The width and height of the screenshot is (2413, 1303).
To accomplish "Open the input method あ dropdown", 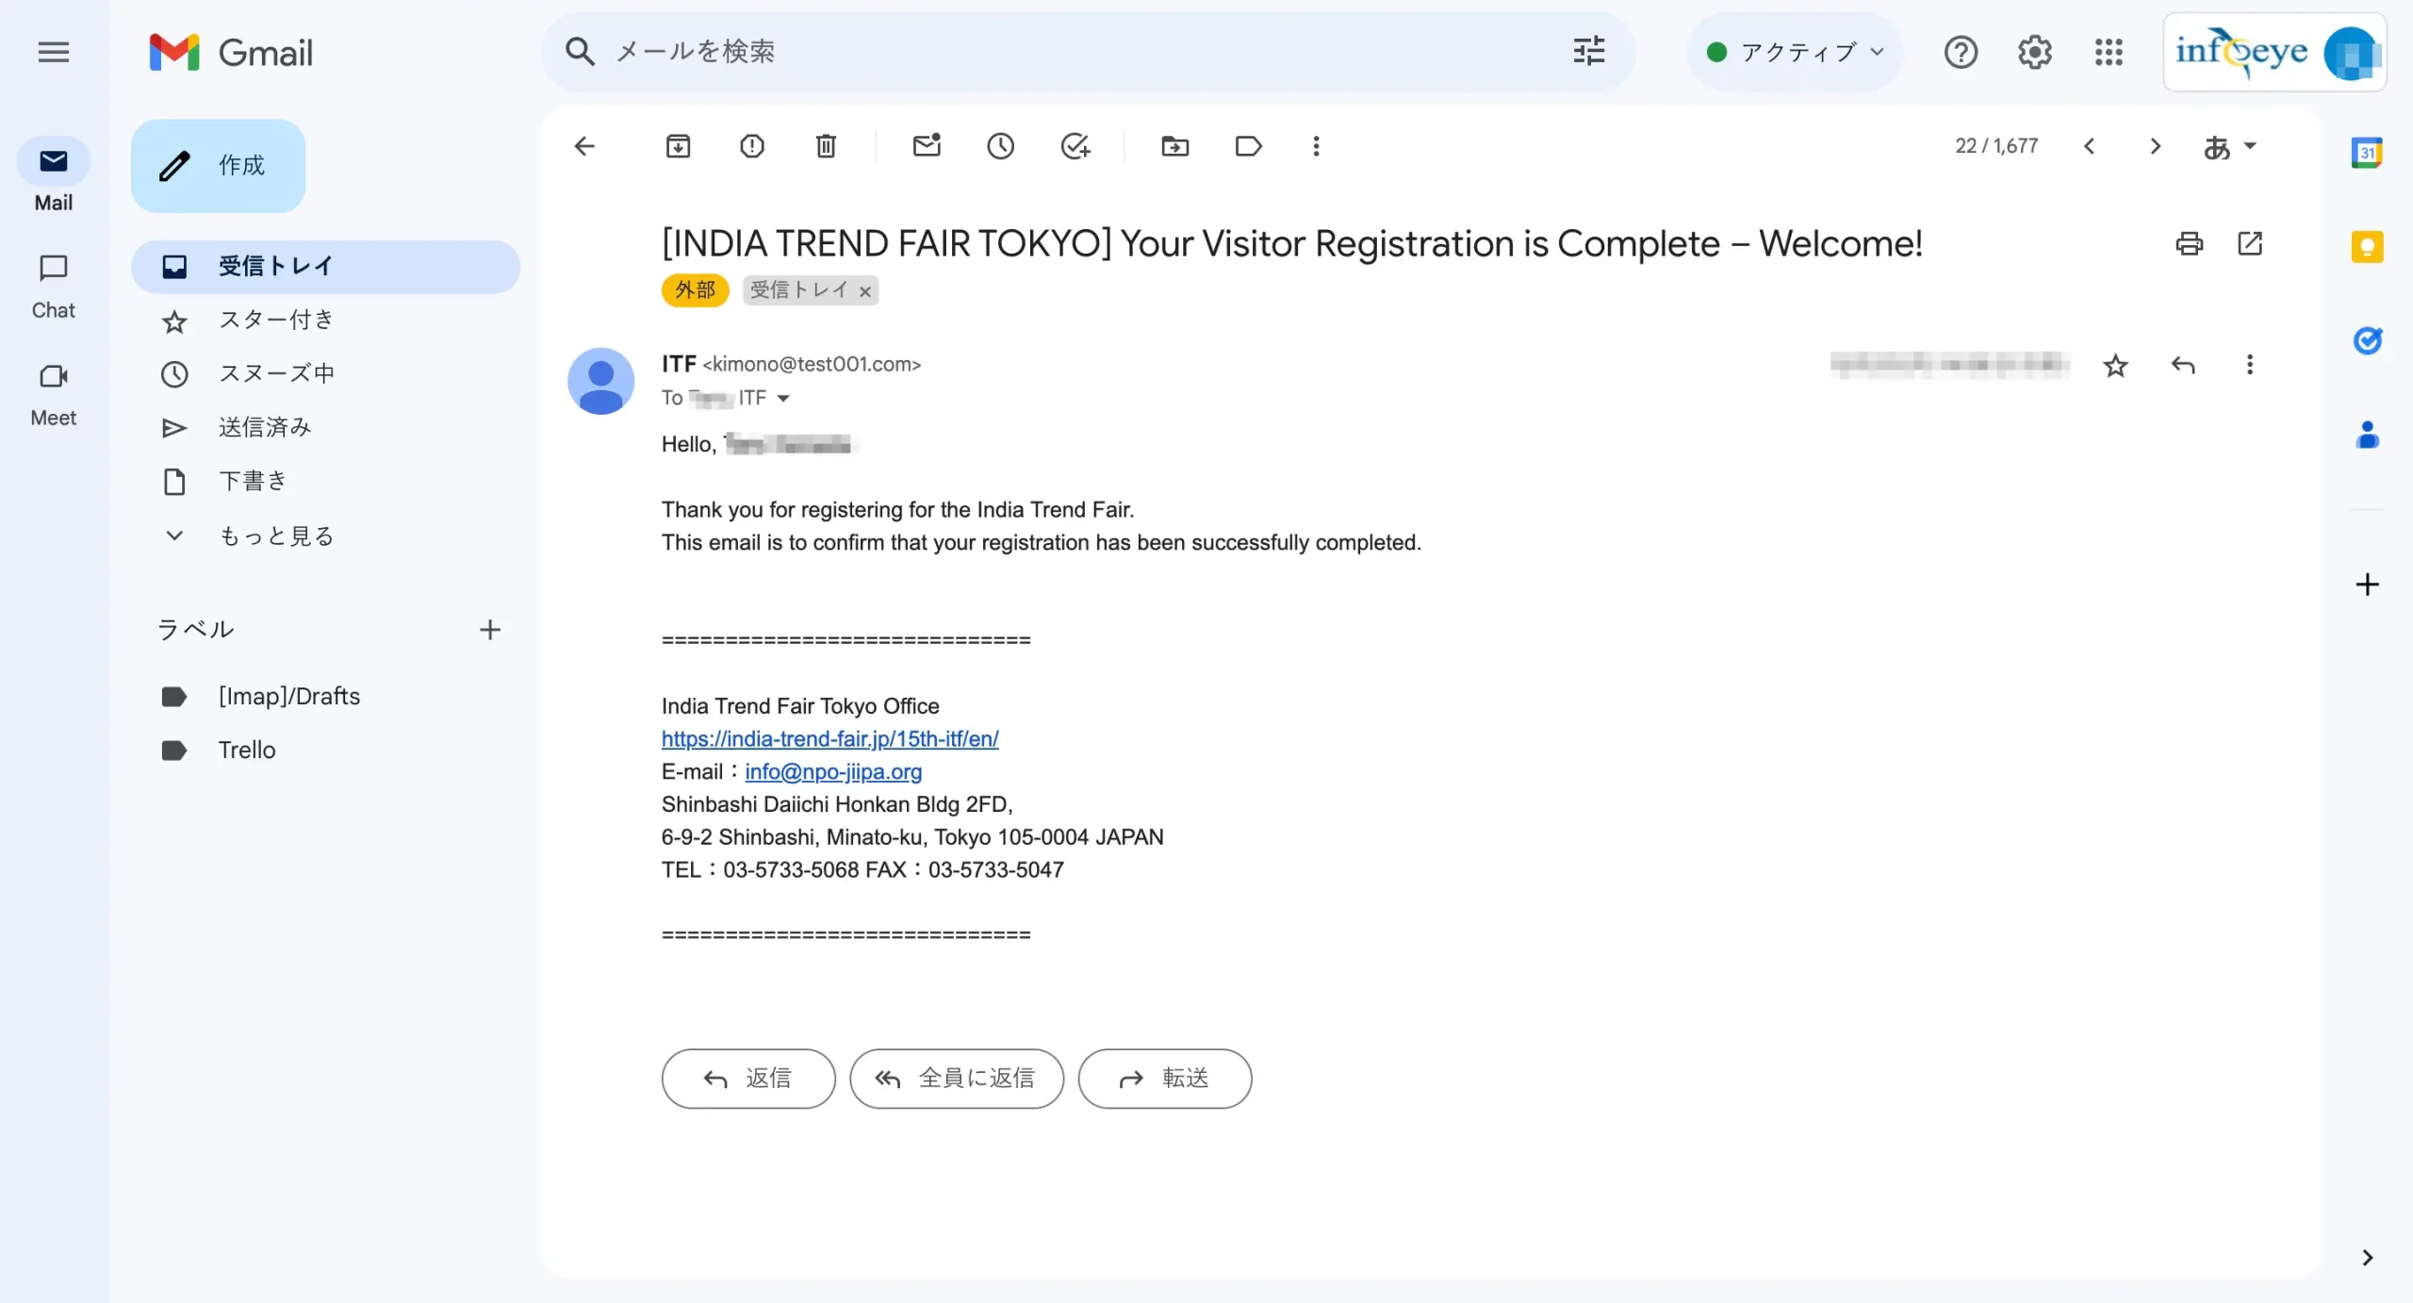I will 2229,146.
